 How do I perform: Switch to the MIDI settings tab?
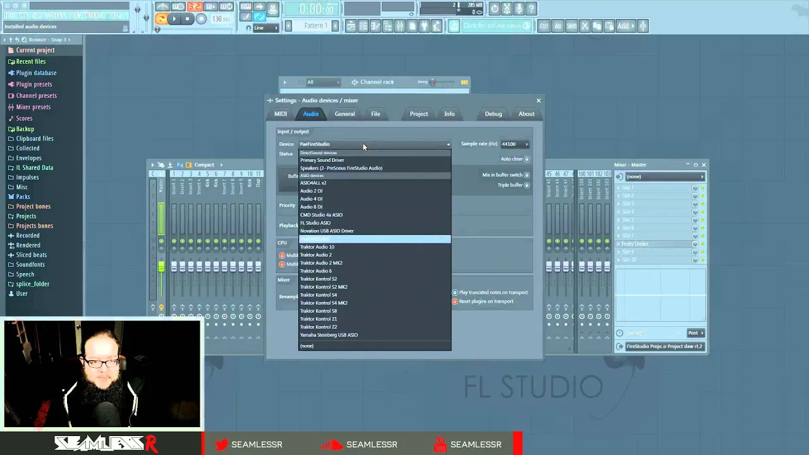[281, 114]
